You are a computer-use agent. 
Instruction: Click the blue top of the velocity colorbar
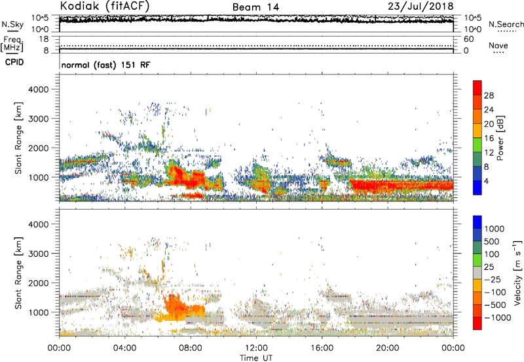tap(477, 222)
